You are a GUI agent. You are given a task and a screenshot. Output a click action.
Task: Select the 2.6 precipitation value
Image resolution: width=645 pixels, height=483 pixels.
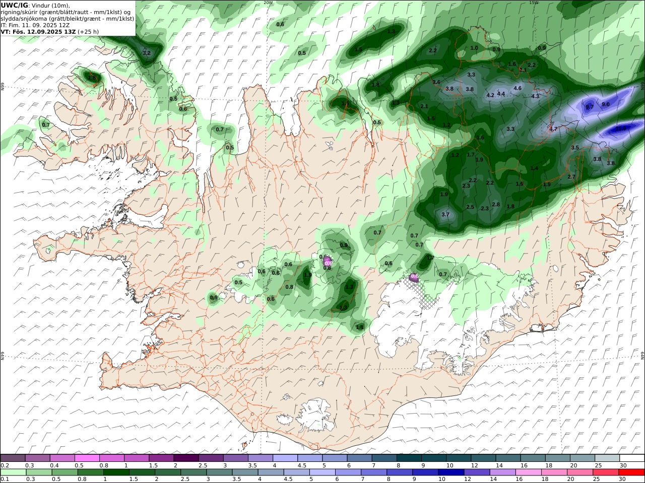(436, 82)
